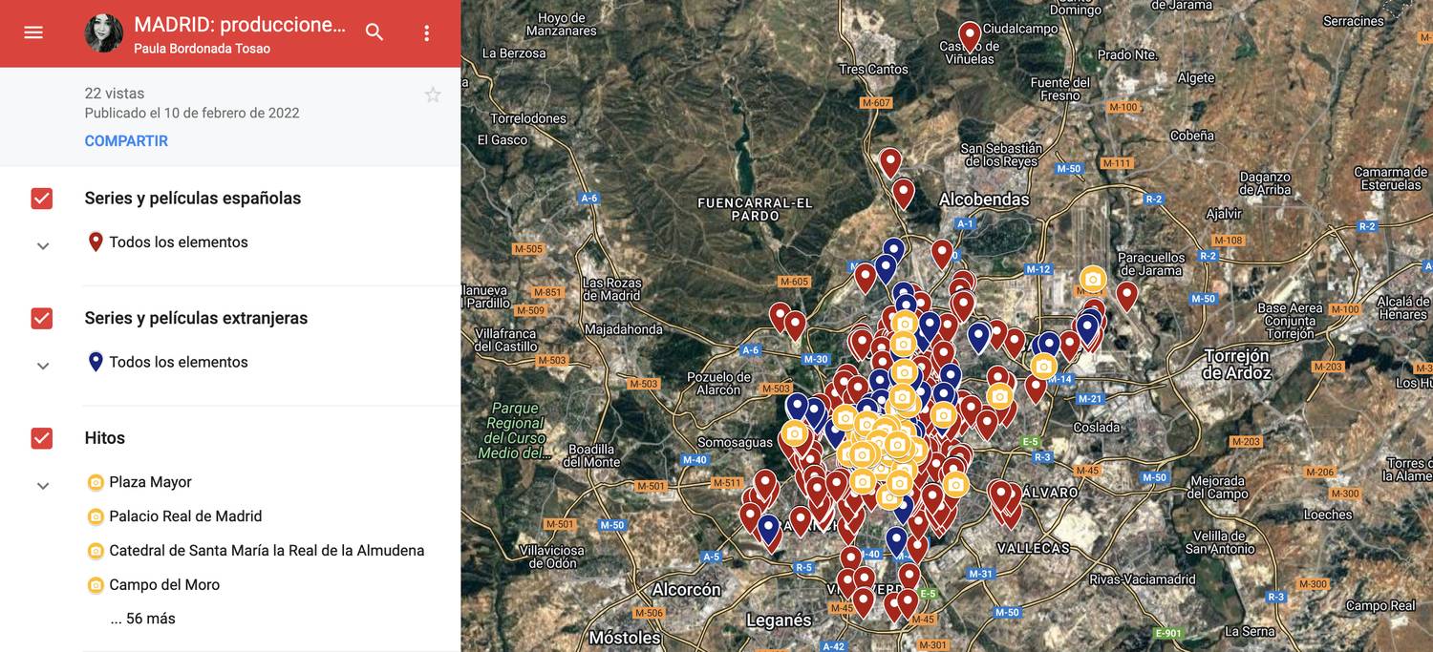Click the 'Villaviciosa de Odón' map label
The image size is (1433, 652).
552,557
